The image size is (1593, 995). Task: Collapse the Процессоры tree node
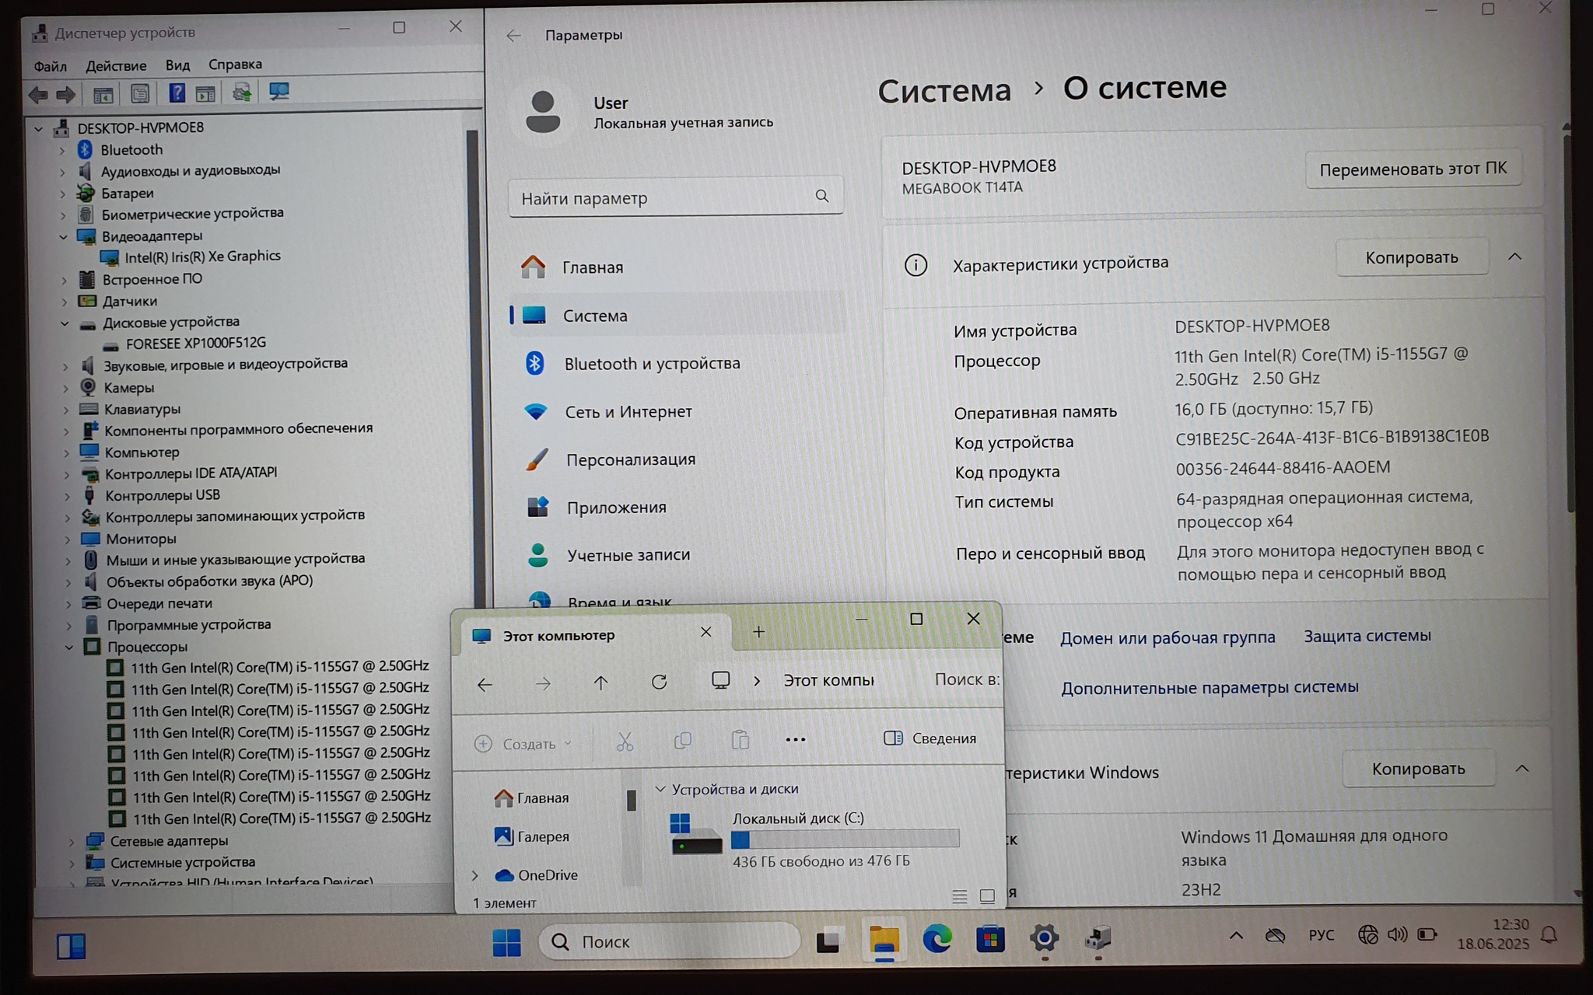[x=69, y=647]
